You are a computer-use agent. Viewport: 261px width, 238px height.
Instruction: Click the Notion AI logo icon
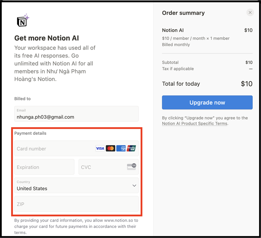tap(23, 21)
